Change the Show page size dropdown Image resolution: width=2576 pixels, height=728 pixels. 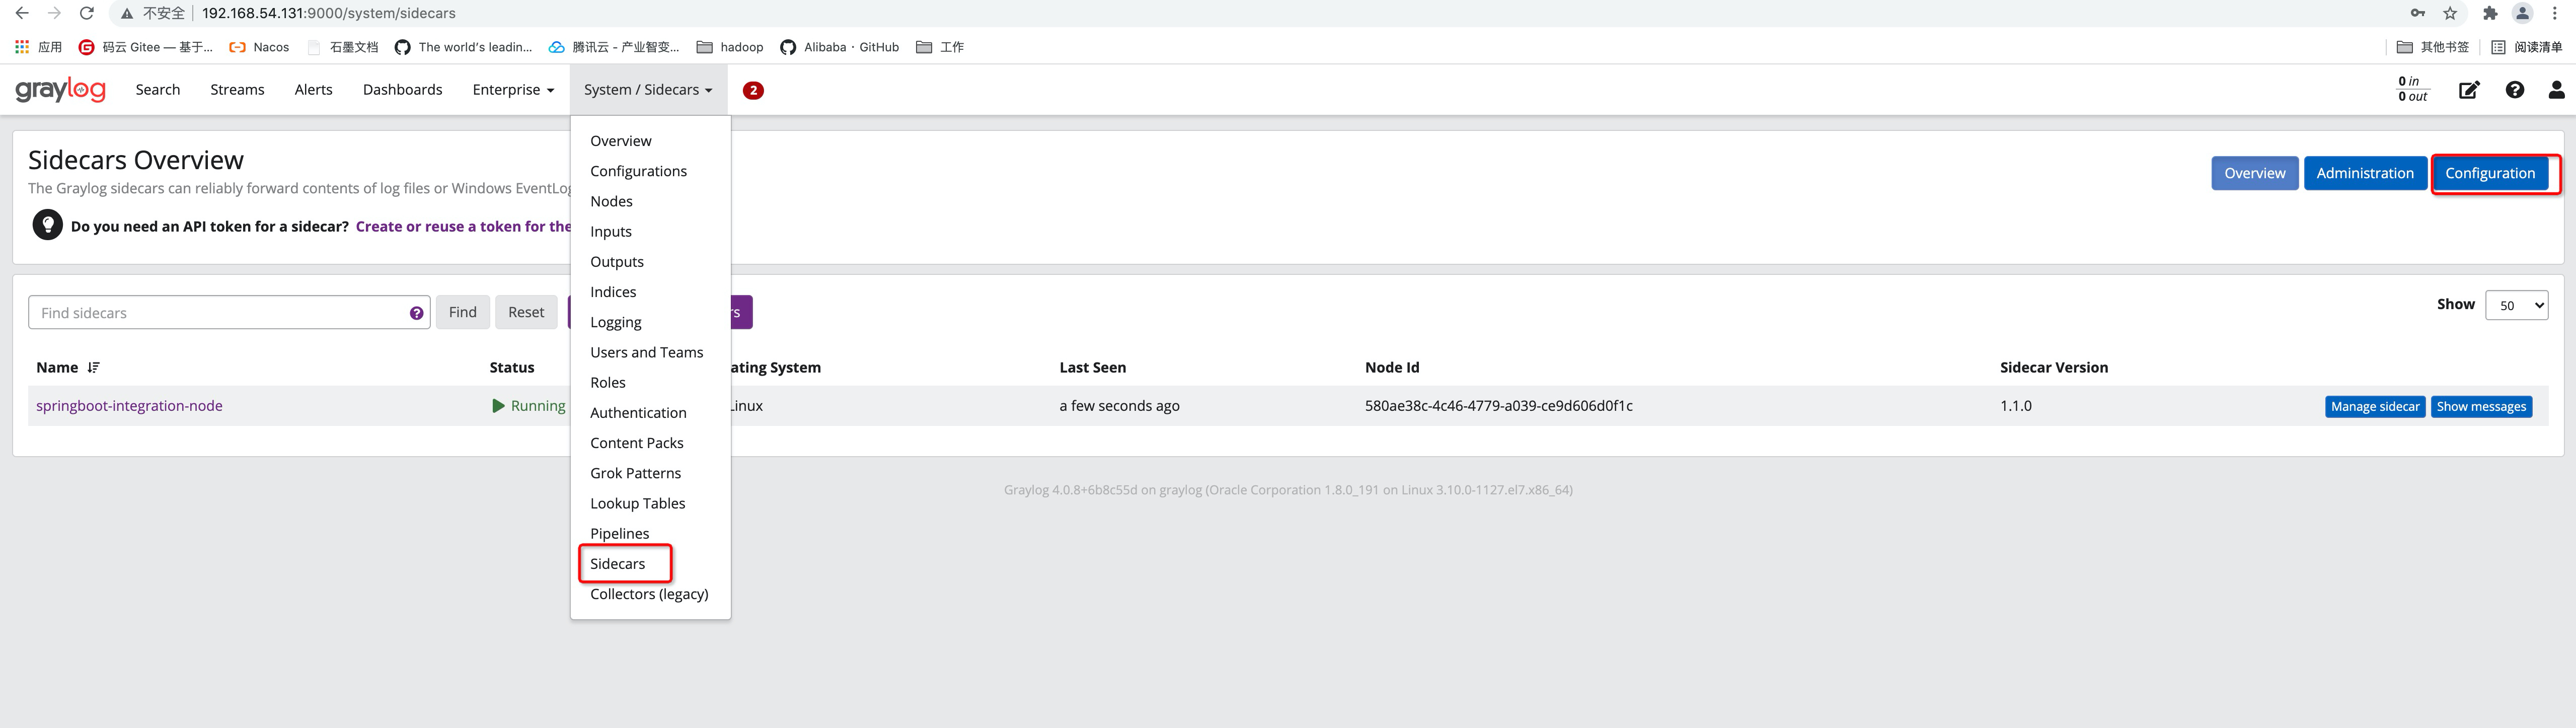coord(2516,305)
